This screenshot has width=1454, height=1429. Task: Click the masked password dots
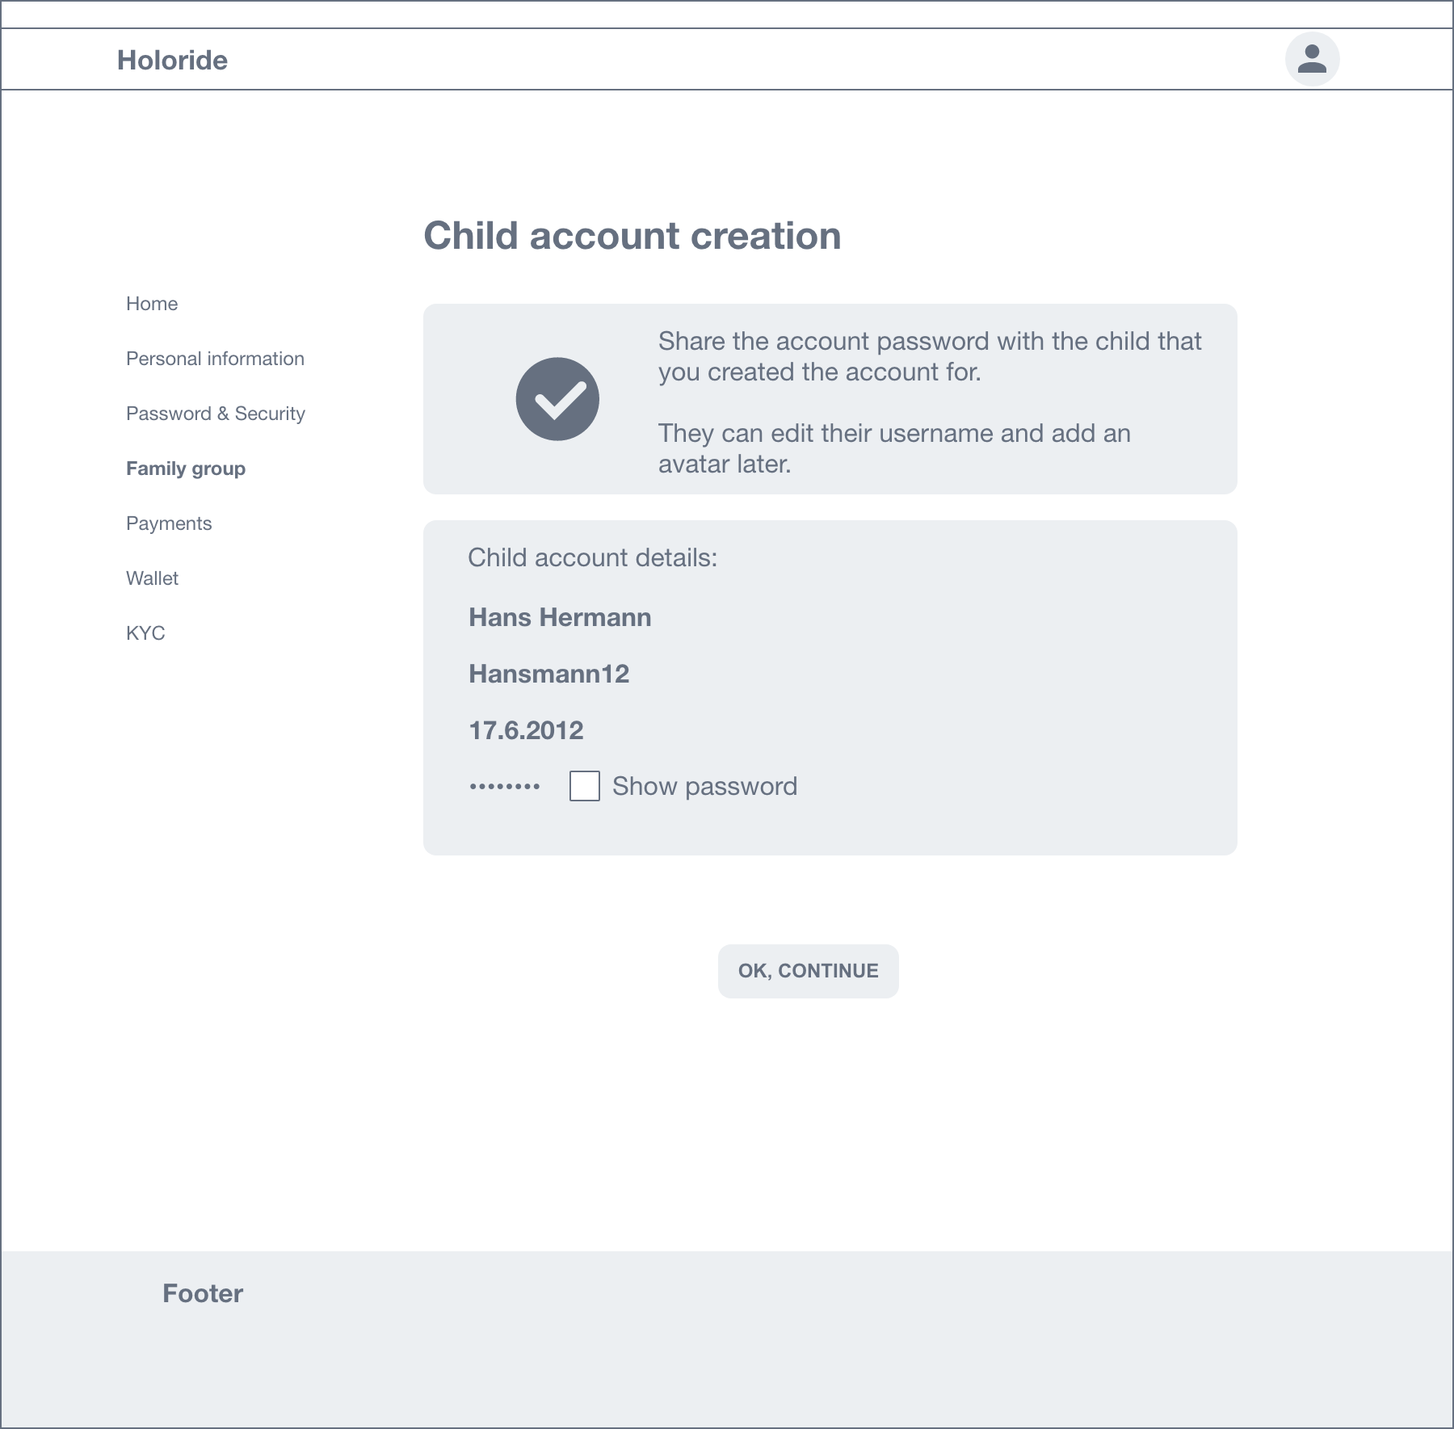(505, 786)
